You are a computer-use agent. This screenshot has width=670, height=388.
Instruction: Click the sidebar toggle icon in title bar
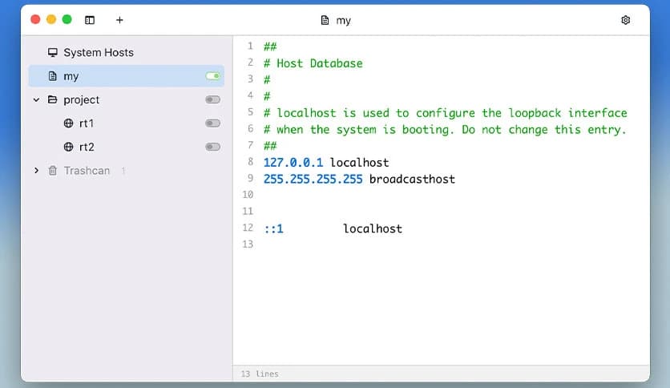[90, 20]
